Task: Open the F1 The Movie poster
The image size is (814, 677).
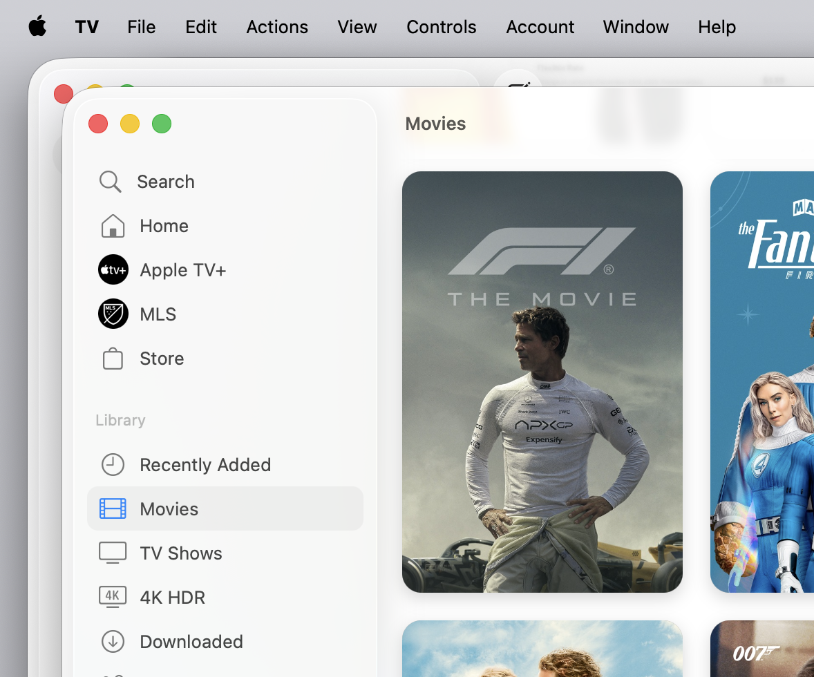Action: (542, 381)
